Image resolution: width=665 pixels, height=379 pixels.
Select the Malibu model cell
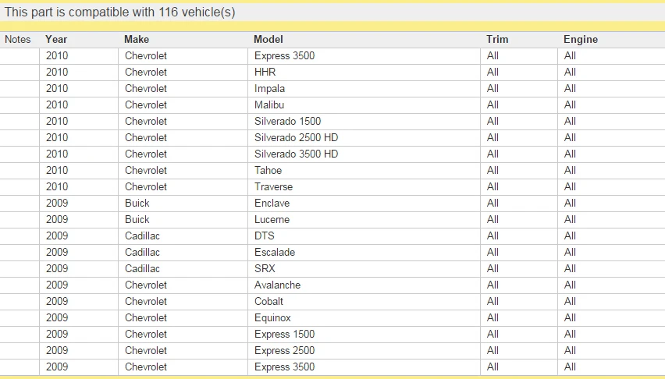click(364, 104)
